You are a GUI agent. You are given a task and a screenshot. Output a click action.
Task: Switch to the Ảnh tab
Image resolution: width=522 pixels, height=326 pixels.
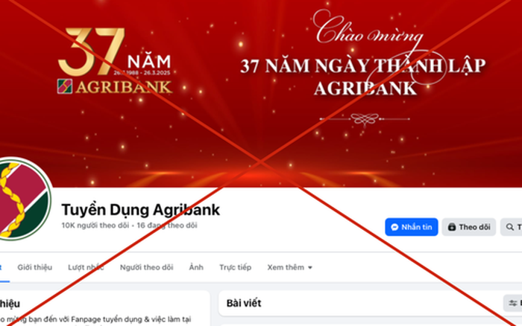tap(196, 267)
